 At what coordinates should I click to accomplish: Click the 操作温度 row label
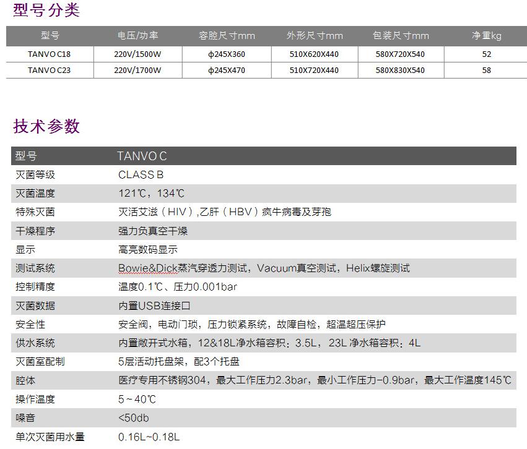(x=35, y=400)
